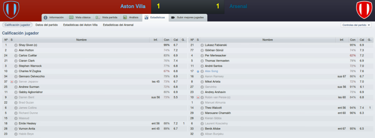
Task: Click info icon next to Per Mertesacker
Action: 202,56
